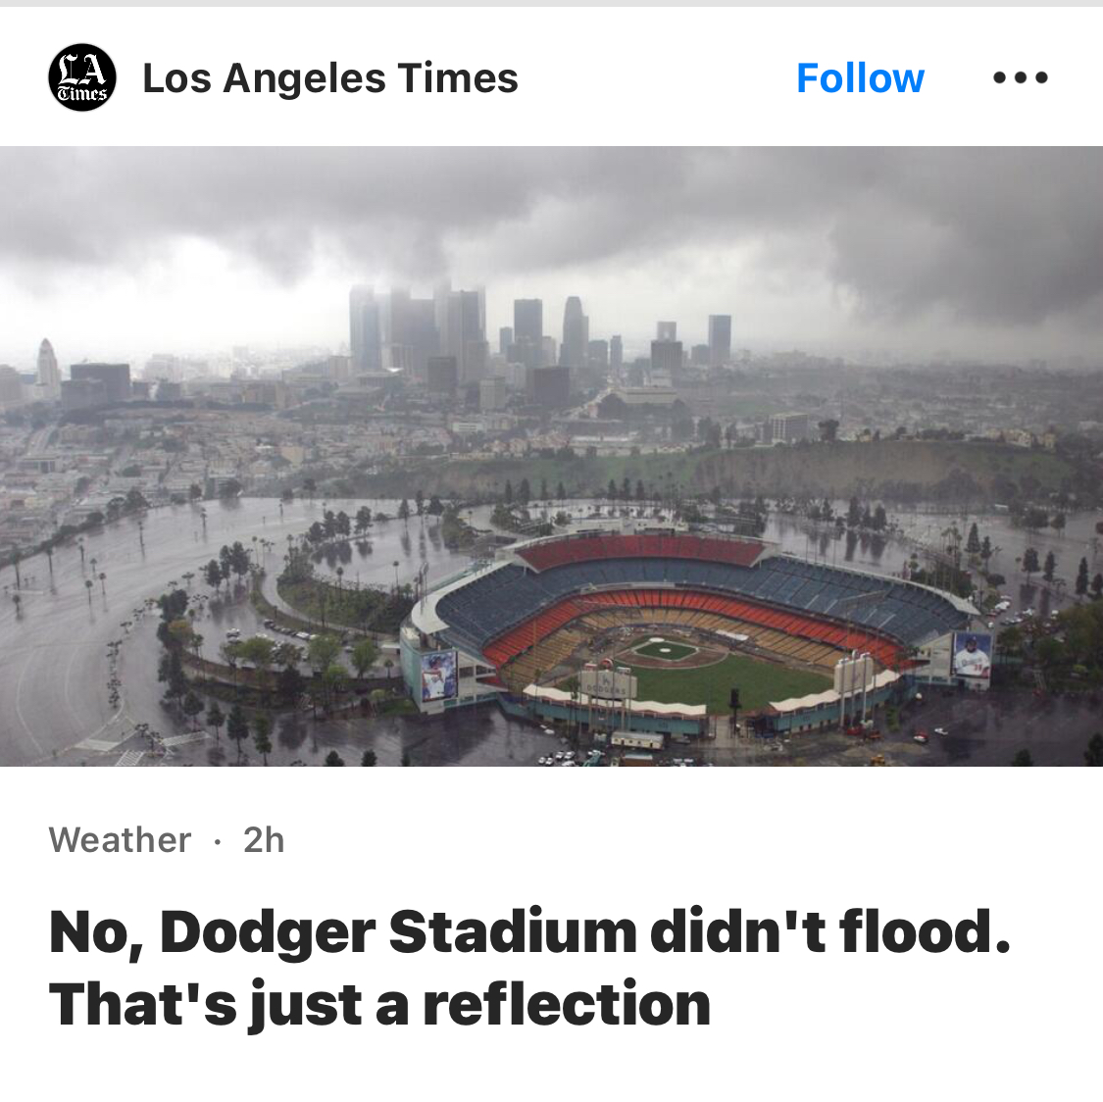This screenshot has height=1102, width=1103.
Task: Follow the Los Angeles Times channel
Action: pos(860,78)
